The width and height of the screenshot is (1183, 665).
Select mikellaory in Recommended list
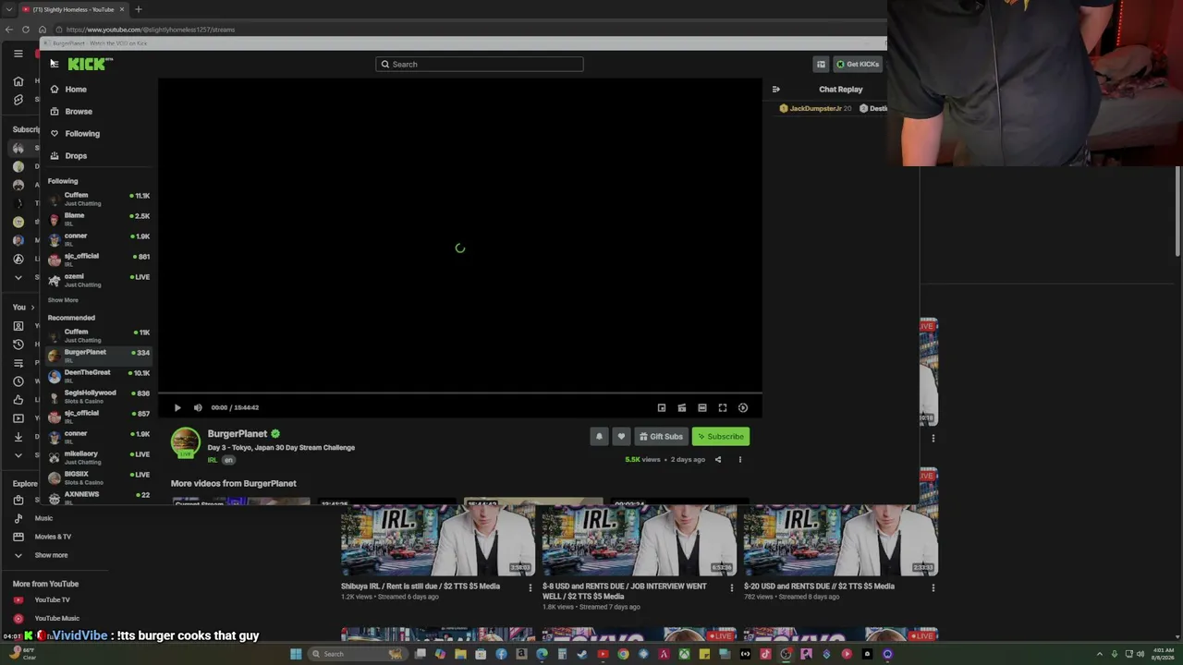(100, 456)
